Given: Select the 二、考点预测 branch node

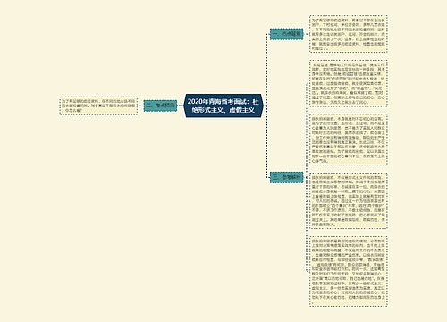Looking at the screenshot, I should click(160, 106).
